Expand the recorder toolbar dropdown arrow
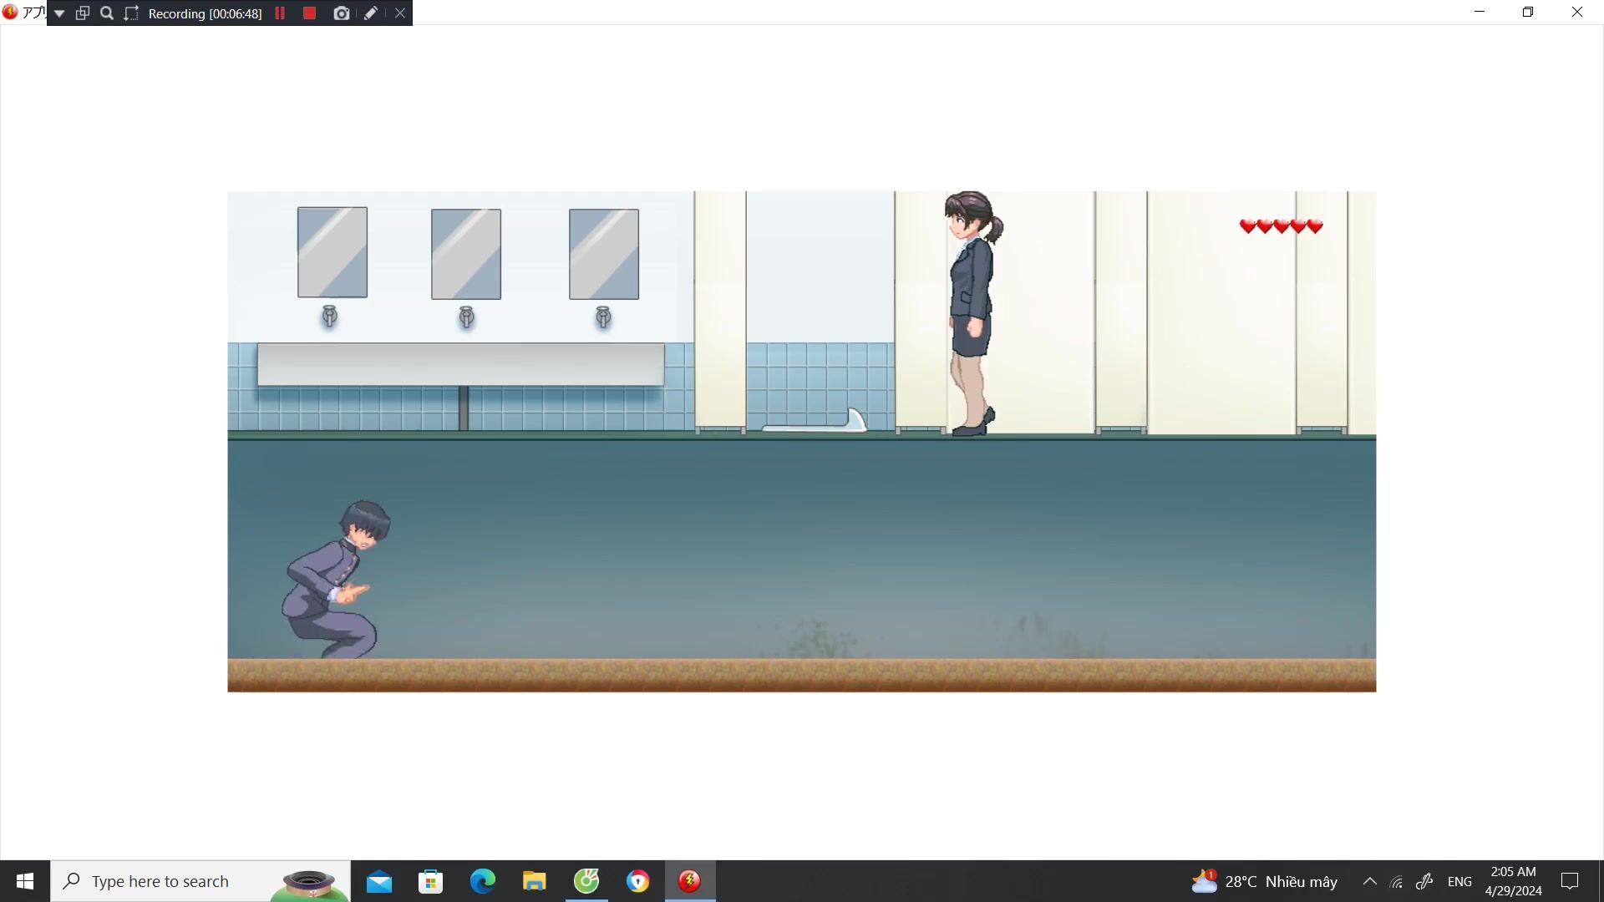 [x=59, y=13]
